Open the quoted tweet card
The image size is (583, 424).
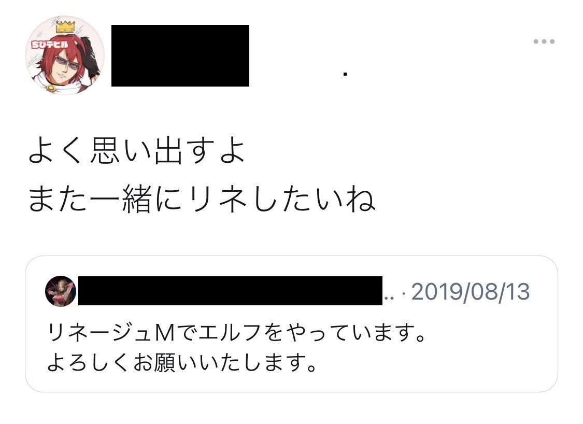[x=291, y=324]
